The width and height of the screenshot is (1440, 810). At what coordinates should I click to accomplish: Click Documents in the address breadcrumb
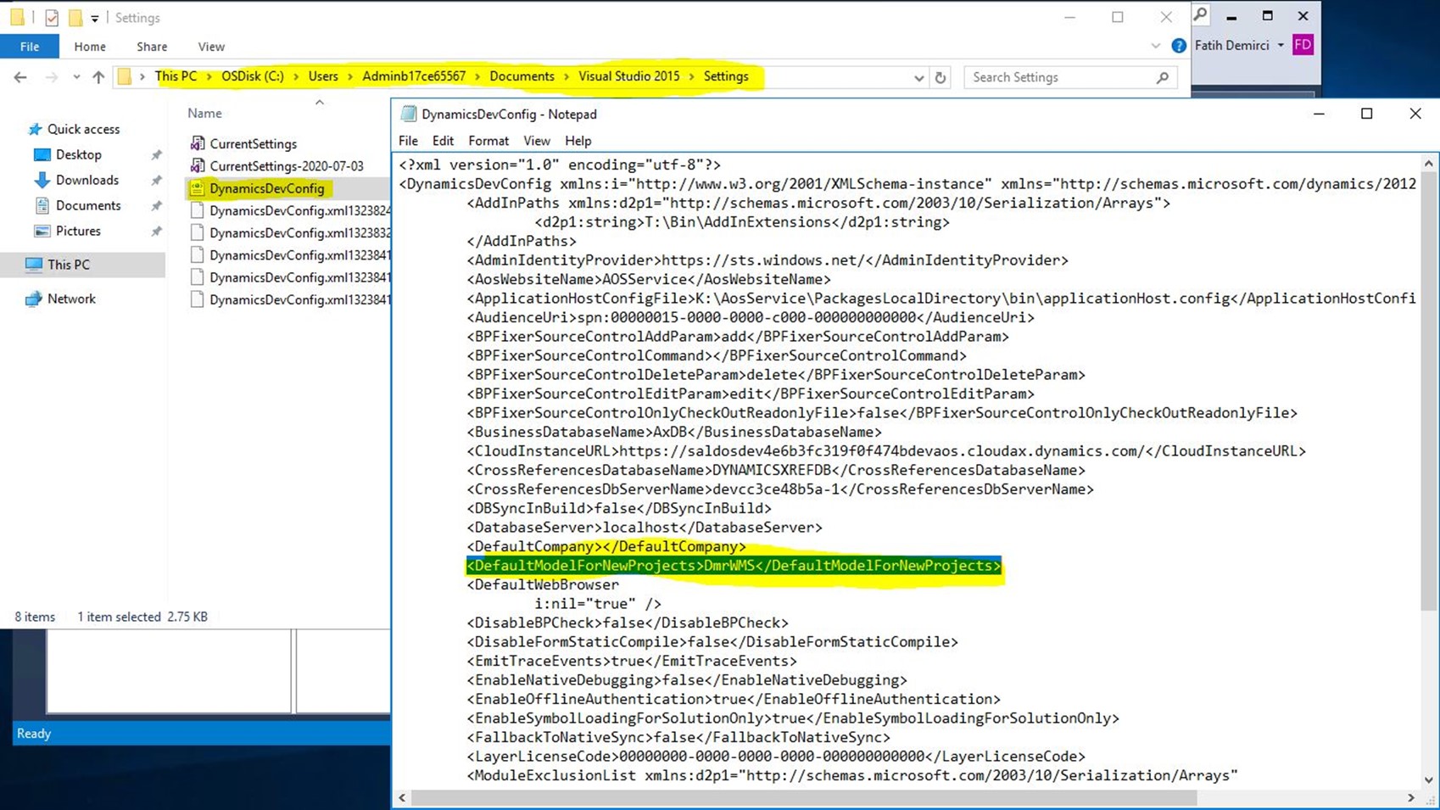pyautogui.click(x=522, y=76)
